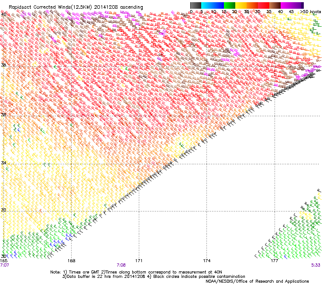Click the cyan-blue 5-15 knots legend swatch
Viewport: 323px width, 284px height.
(213, 5)
